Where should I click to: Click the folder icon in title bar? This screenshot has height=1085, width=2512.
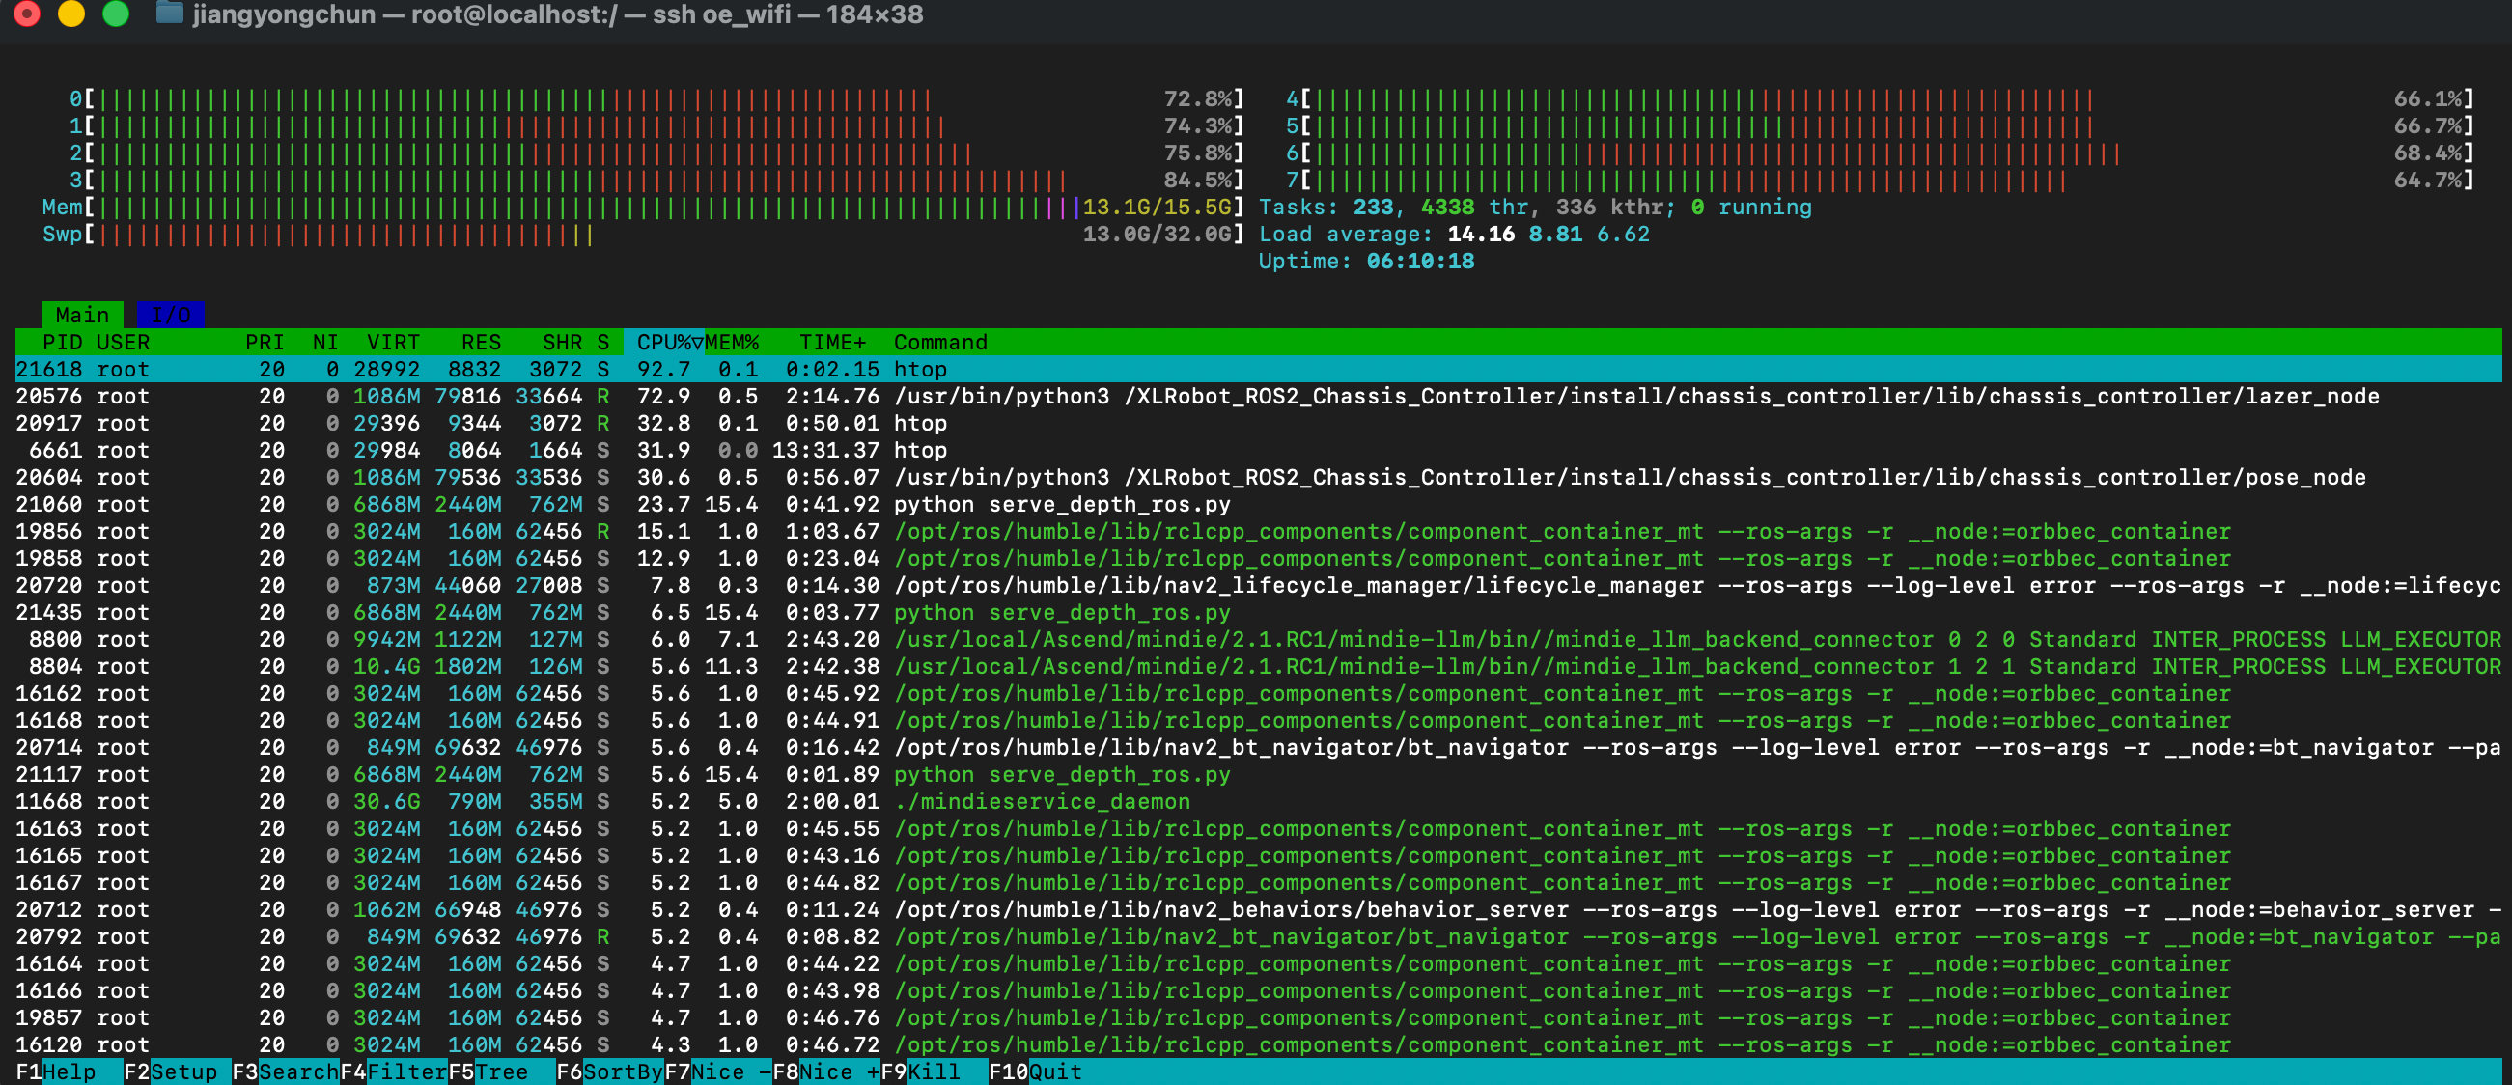(x=170, y=14)
